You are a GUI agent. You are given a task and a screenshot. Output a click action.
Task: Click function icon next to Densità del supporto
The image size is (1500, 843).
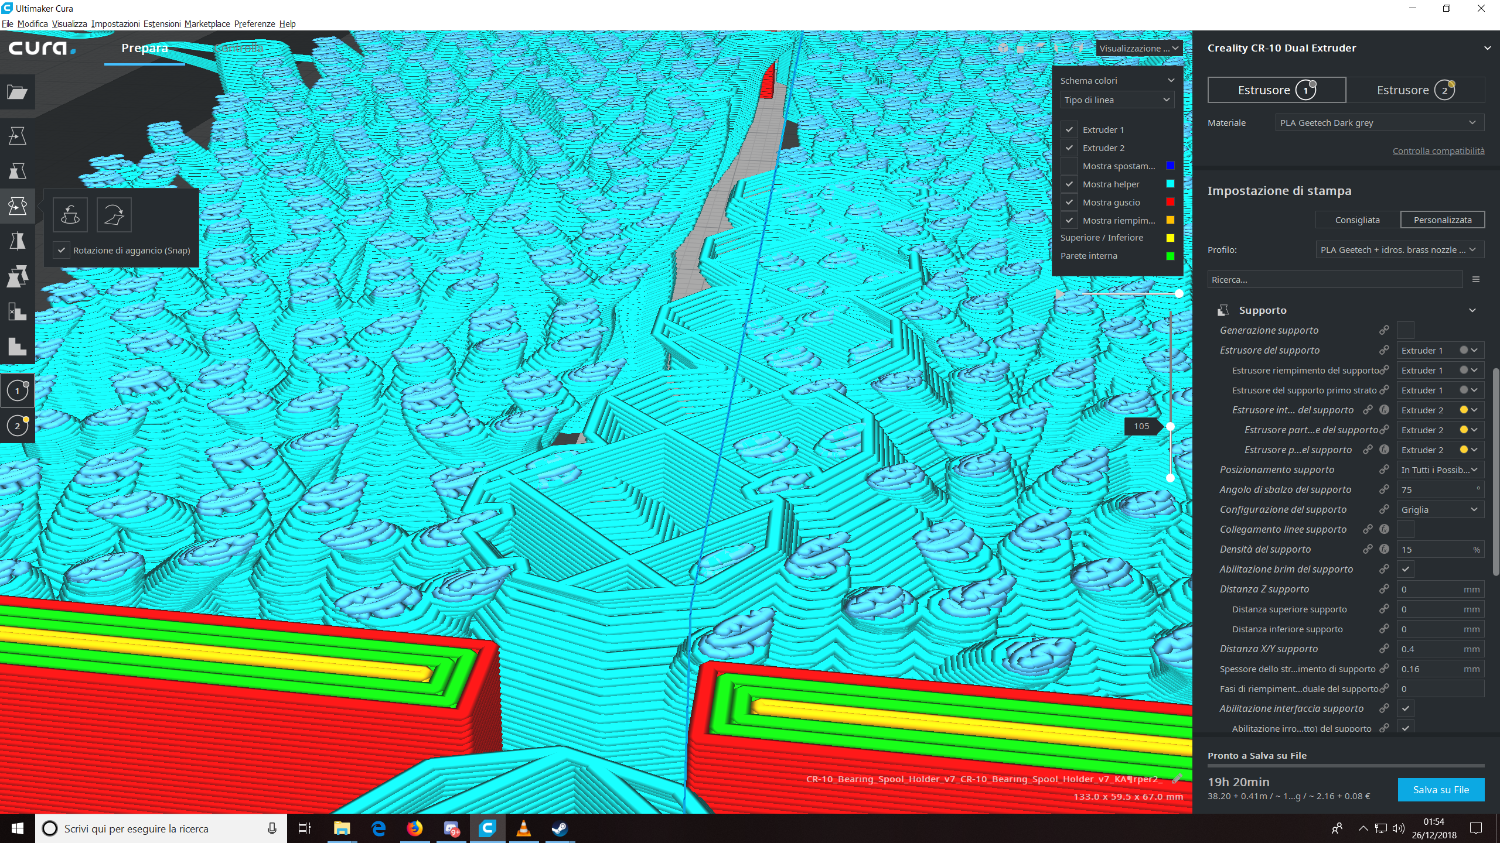coord(1384,549)
